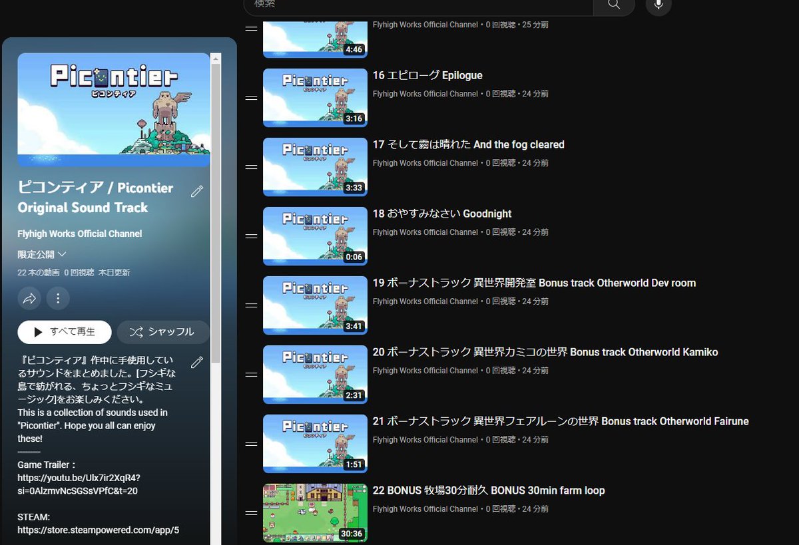
Task: Activate voice search microphone icon
Action: pos(659,5)
